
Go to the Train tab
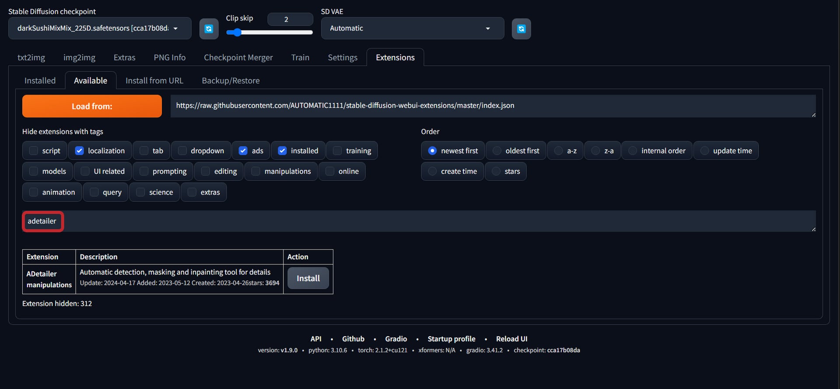(300, 57)
